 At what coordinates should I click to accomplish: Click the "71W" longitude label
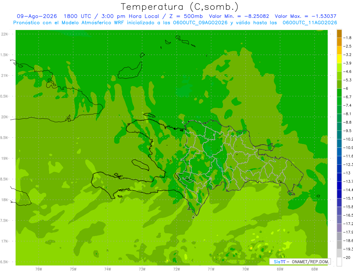[211, 269]
